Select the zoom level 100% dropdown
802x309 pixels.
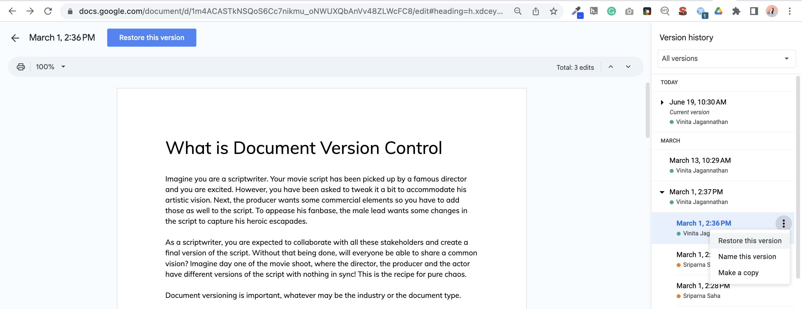(x=50, y=66)
